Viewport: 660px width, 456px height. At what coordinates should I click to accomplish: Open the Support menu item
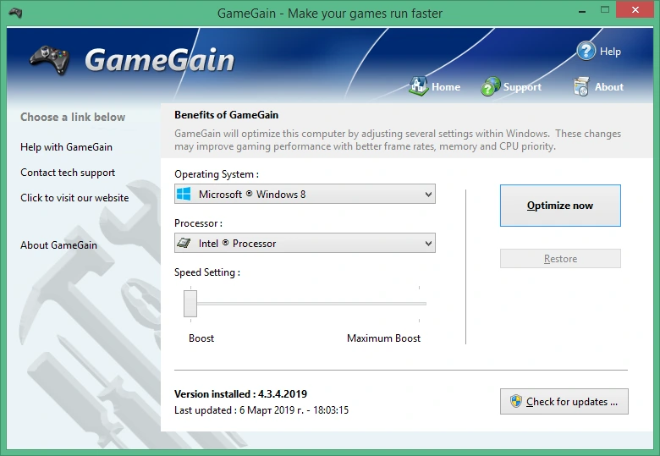click(x=522, y=87)
